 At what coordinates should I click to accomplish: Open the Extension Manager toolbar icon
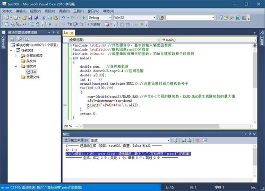click(x=244, y=18)
